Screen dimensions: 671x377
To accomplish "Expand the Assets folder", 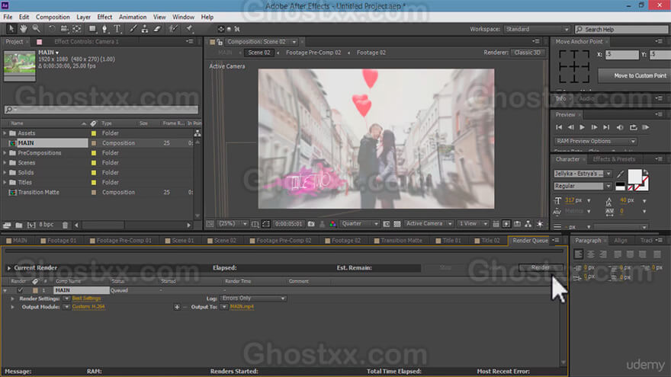I will coord(5,133).
